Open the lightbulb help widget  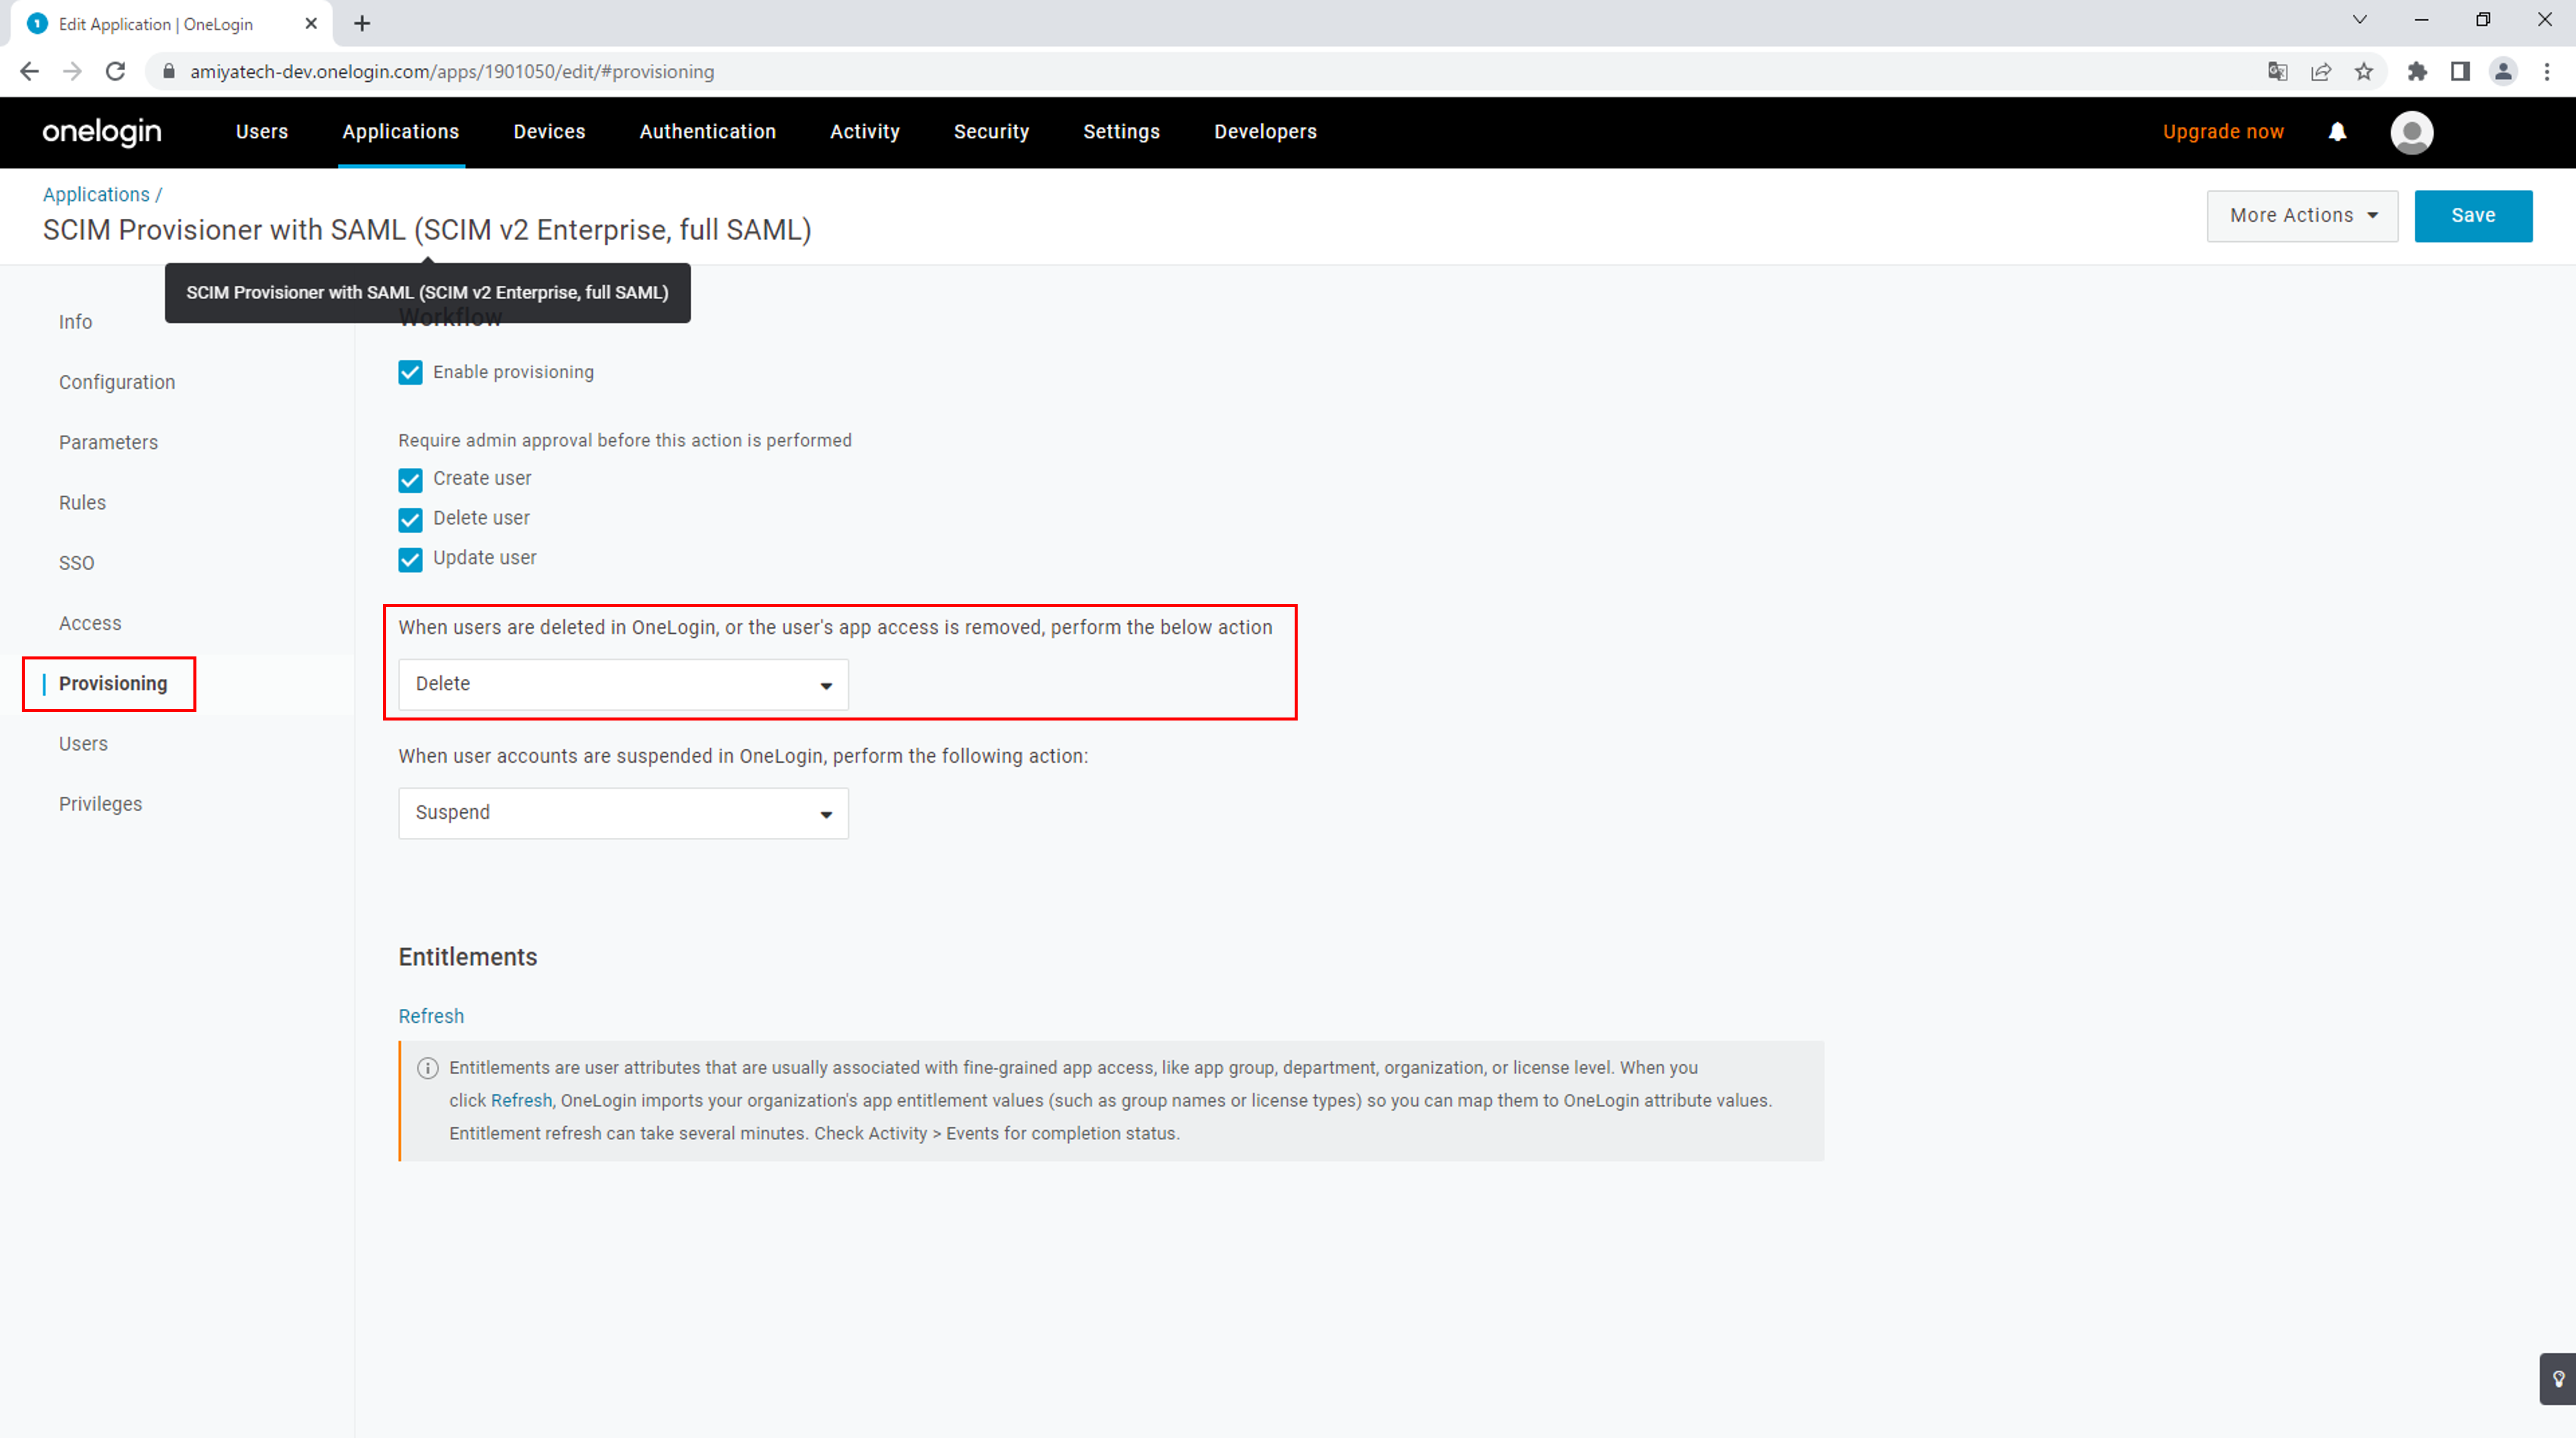pyautogui.click(x=2557, y=1379)
